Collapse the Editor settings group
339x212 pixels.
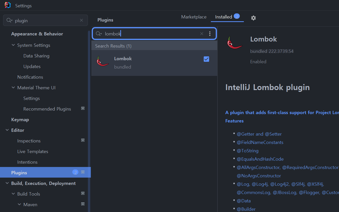pyautogui.click(x=7, y=130)
